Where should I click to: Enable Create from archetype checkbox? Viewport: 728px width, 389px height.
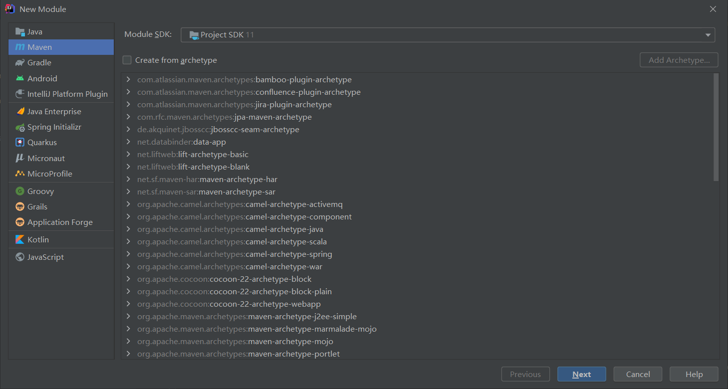click(127, 60)
